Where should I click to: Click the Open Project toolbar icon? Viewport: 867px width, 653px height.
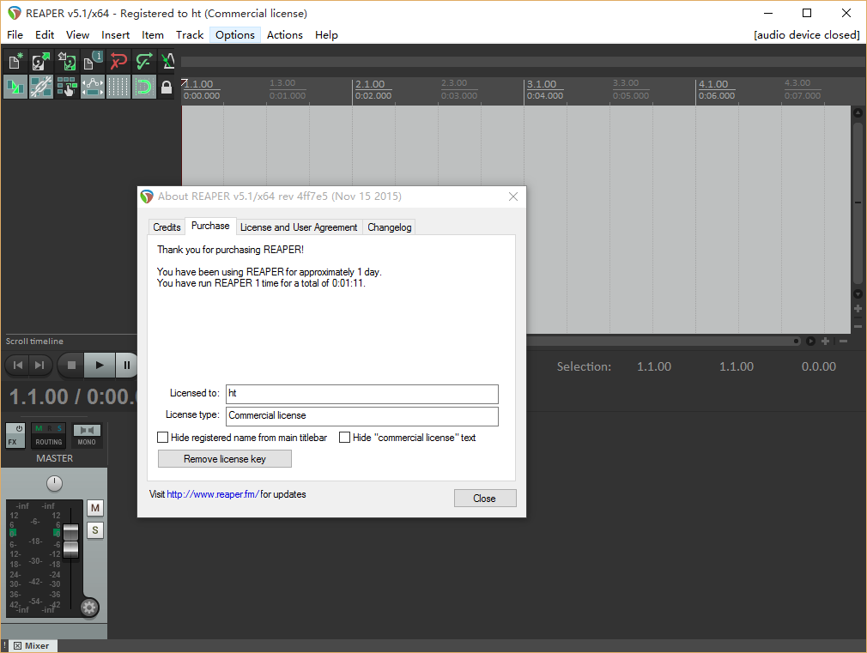(x=41, y=61)
